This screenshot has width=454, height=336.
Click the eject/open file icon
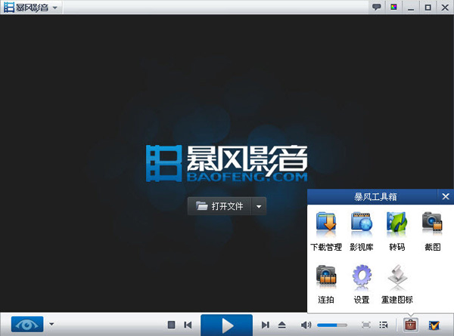(x=282, y=325)
